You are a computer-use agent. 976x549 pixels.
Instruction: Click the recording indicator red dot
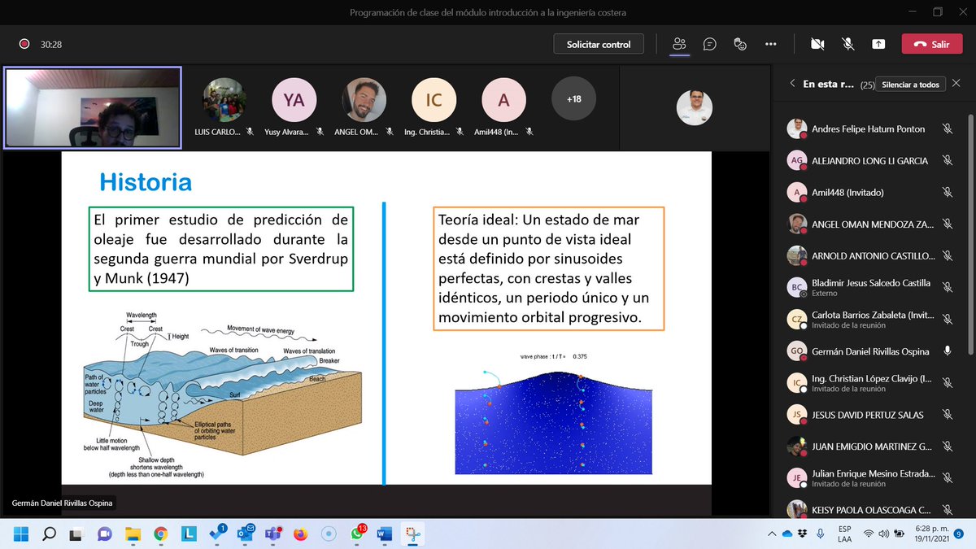click(x=24, y=44)
